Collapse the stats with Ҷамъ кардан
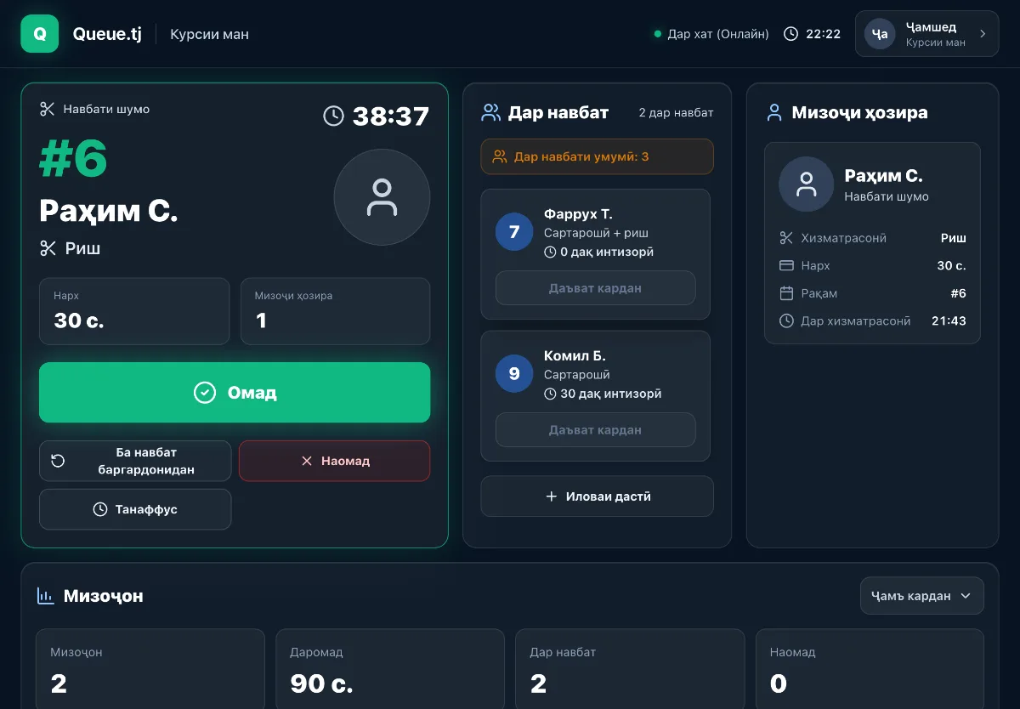Viewport: 1020px width, 709px height. [922, 596]
